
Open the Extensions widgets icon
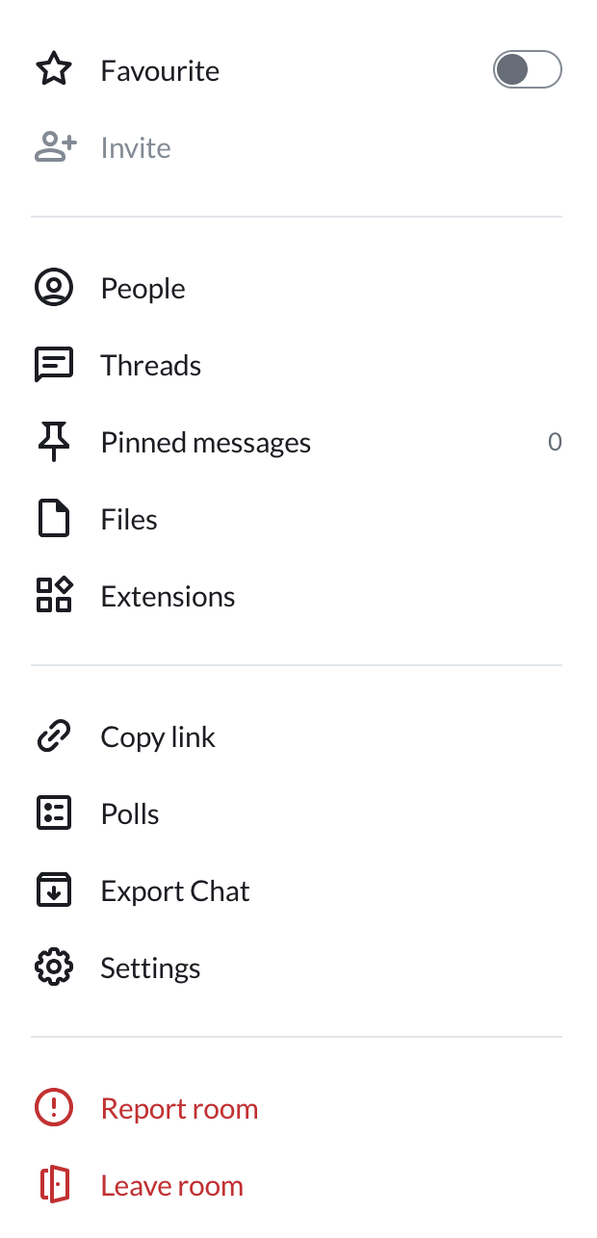click(54, 595)
